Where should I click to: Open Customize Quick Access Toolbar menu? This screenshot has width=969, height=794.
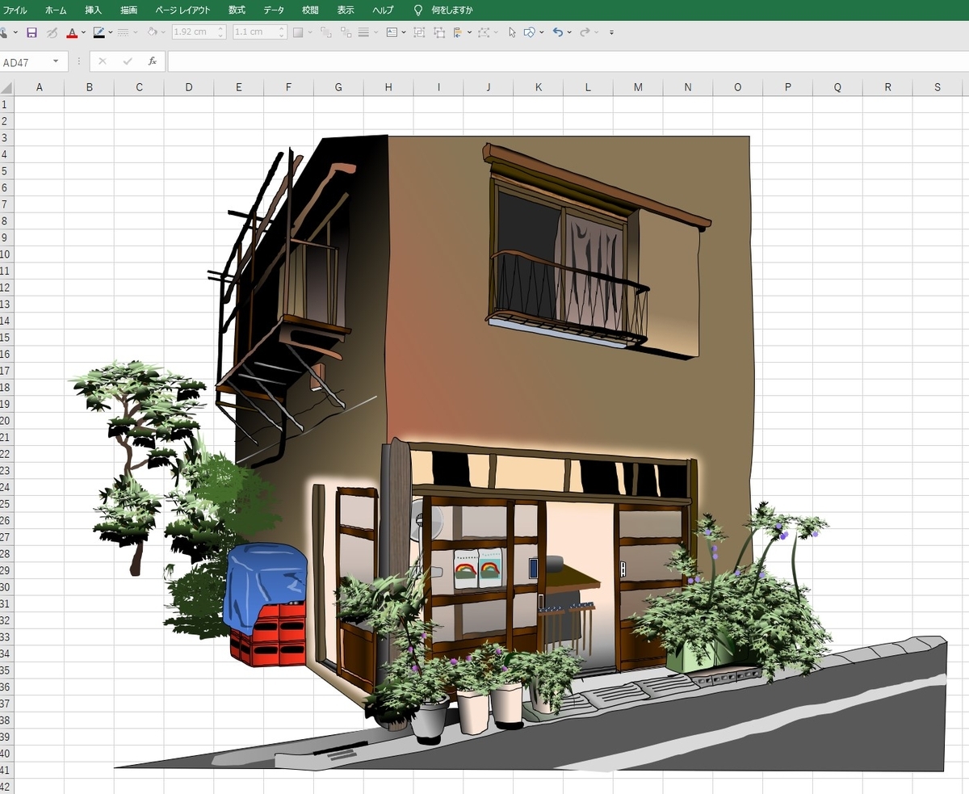tap(611, 33)
